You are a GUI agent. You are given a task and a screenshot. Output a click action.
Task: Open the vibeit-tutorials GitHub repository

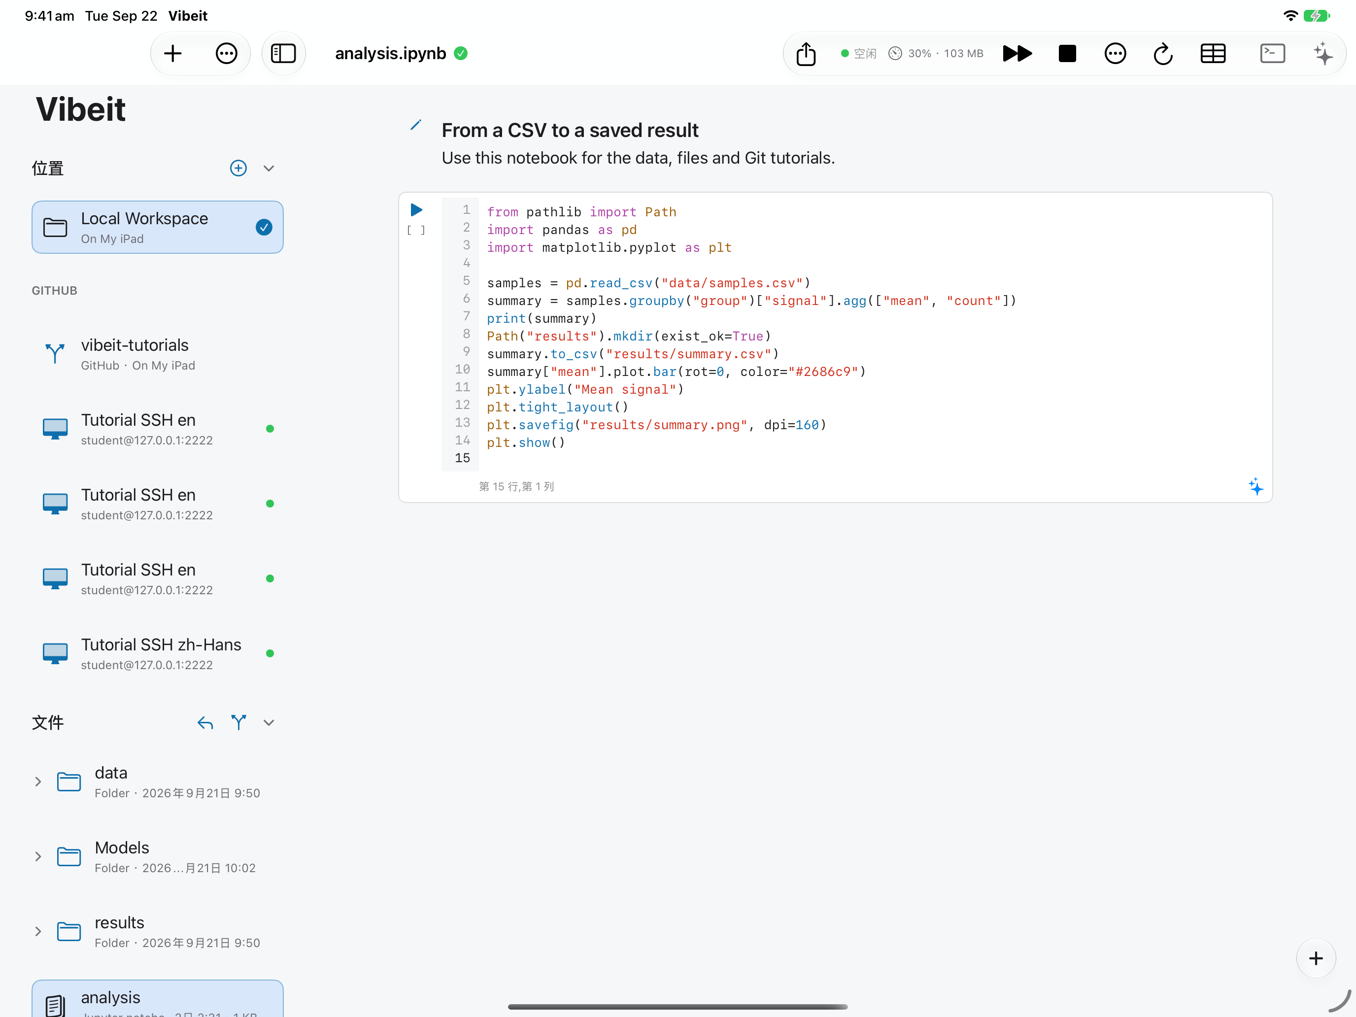(158, 354)
